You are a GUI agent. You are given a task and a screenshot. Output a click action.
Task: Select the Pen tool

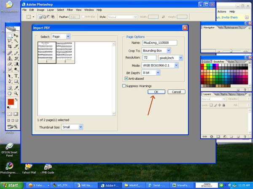tap(10, 81)
